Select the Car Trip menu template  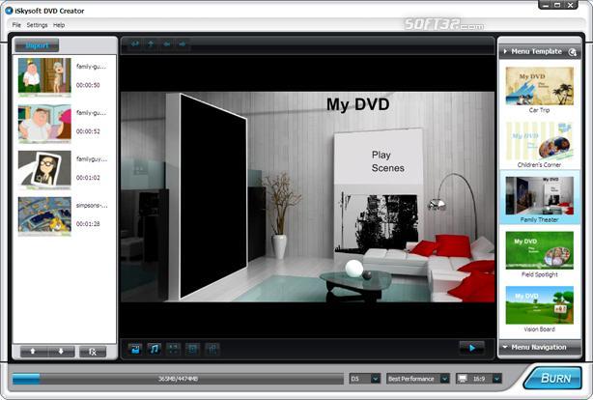(540, 86)
